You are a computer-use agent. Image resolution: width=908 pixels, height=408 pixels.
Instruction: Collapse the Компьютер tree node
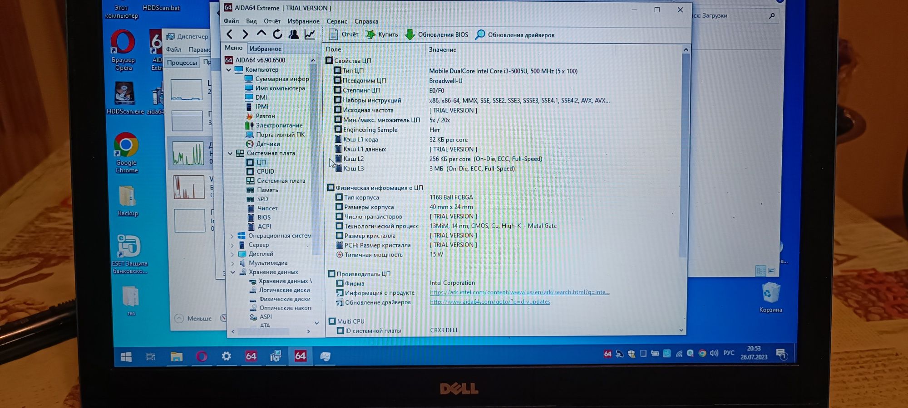(229, 69)
